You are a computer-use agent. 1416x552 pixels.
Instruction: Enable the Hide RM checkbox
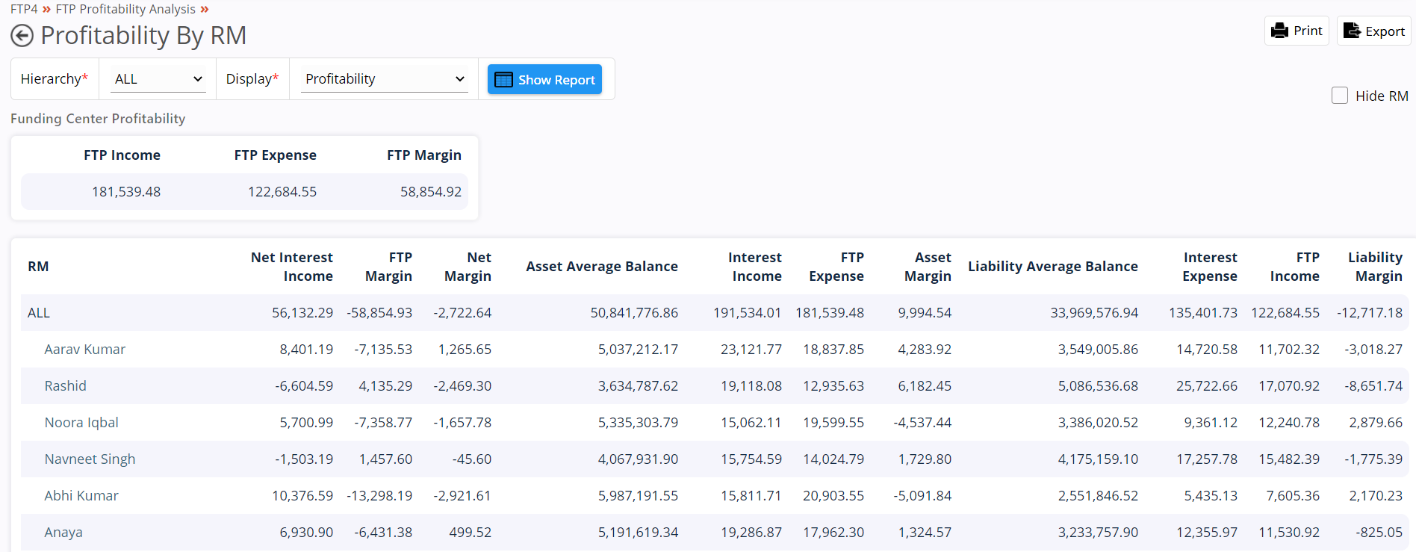(x=1340, y=96)
